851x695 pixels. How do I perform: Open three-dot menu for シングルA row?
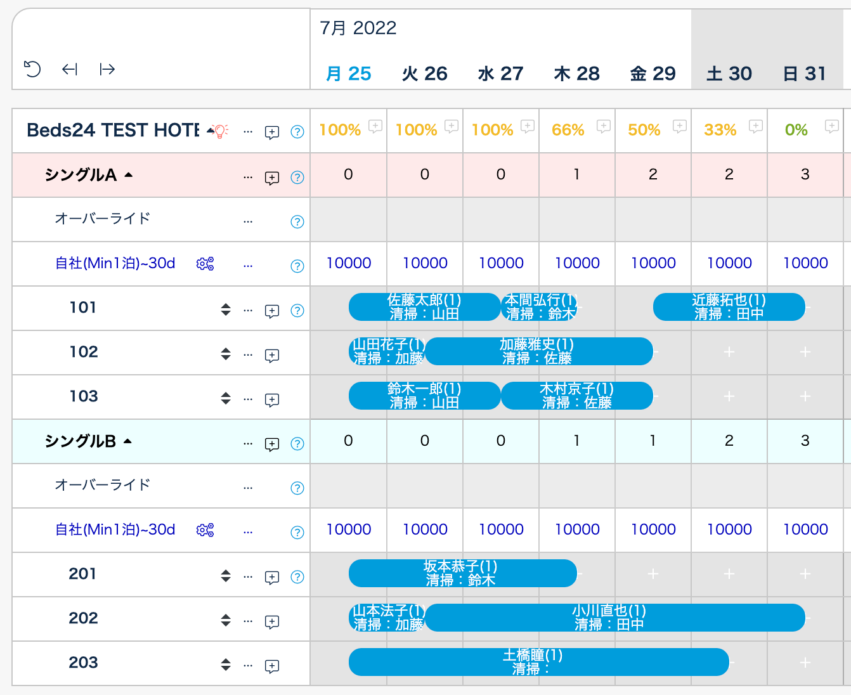point(248,178)
